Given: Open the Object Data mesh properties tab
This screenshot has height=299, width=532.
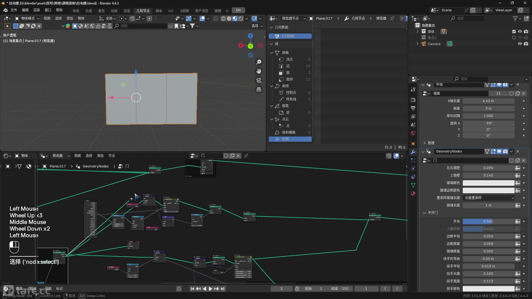Looking at the screenshot, I should (413, 185).
